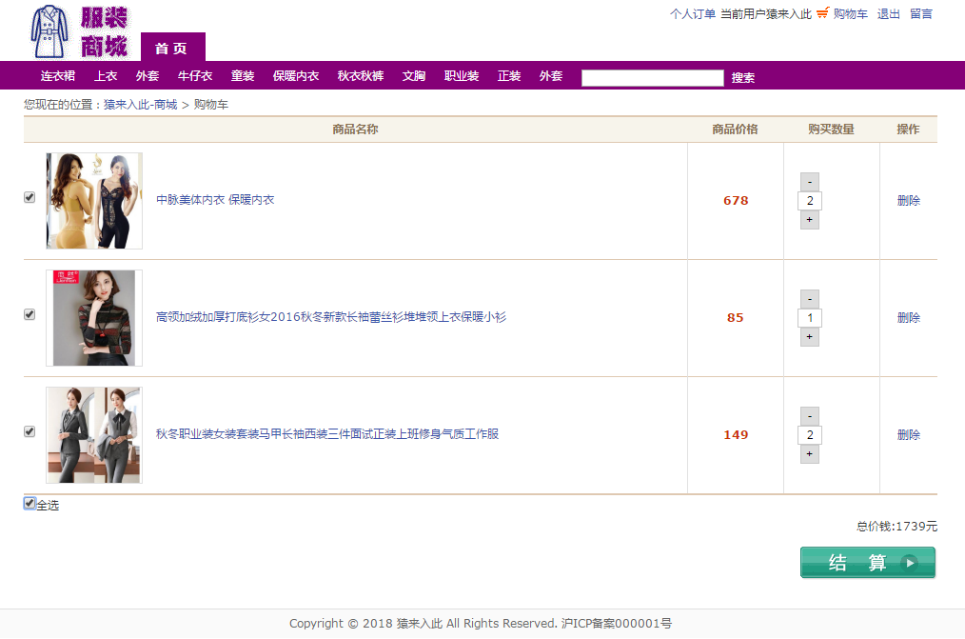
Task: Open product link 秋冬职业装女装套装
Action: tap(327, 433)
